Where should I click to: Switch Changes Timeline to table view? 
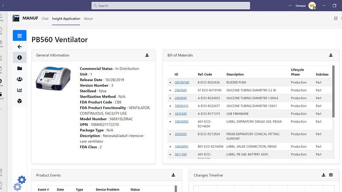pos(331,175)
